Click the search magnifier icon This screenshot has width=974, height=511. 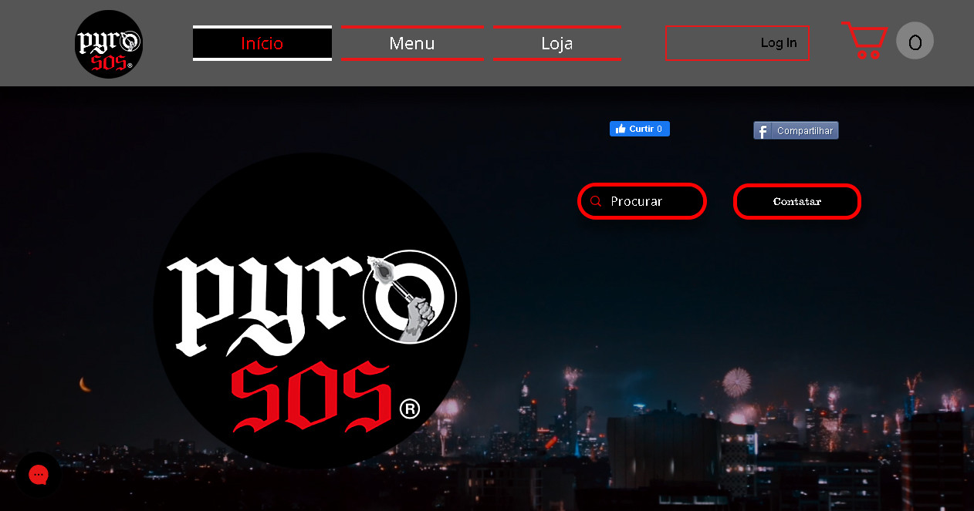[596, 201]
